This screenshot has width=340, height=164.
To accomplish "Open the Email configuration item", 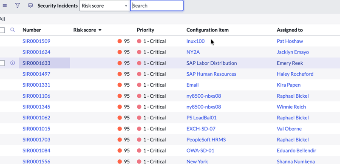I will click(193, 85).
